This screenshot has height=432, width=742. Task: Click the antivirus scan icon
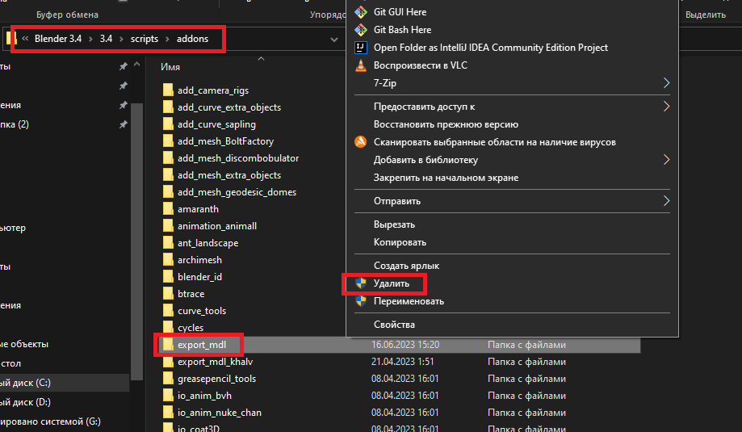pyautogui.click(x=361, y=142)
